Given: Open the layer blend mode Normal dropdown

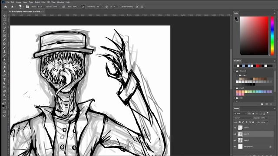Looking at the screenshot, I should [x=243, y=118].
